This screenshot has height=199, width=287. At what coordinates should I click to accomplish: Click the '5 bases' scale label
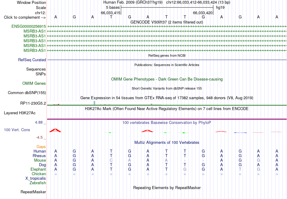click(x=113, y=8)
